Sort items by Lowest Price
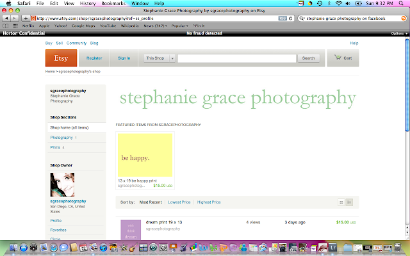This screenshot has height=256, width=410. 179,202
